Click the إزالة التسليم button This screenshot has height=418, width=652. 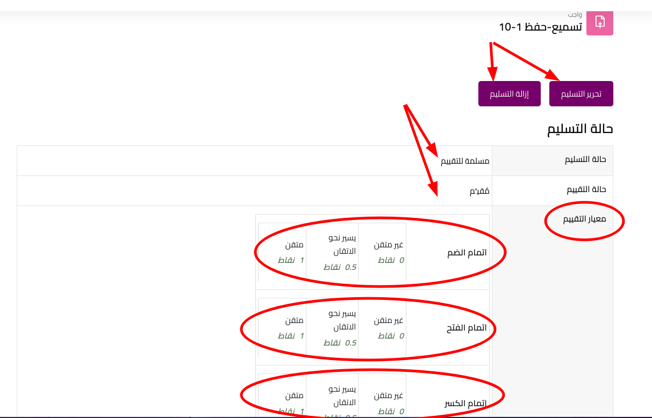point(509,94)
